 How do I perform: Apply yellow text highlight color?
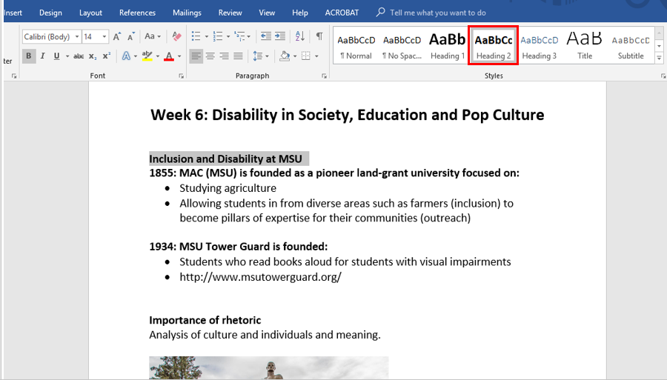coord(147,56)
